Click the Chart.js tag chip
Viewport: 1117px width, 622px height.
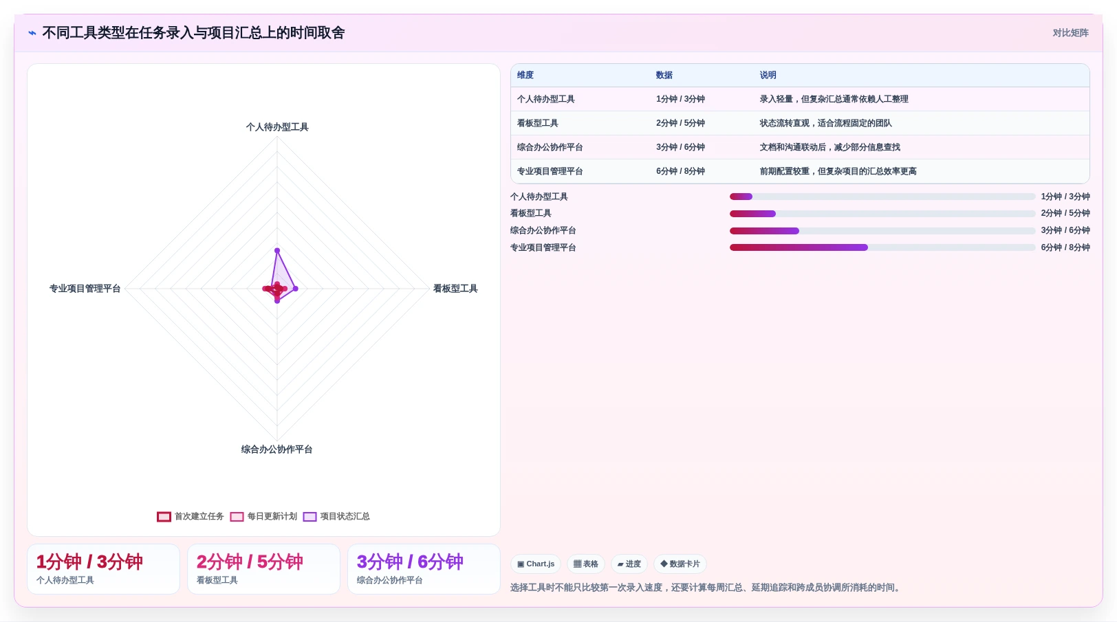[536, 564]
